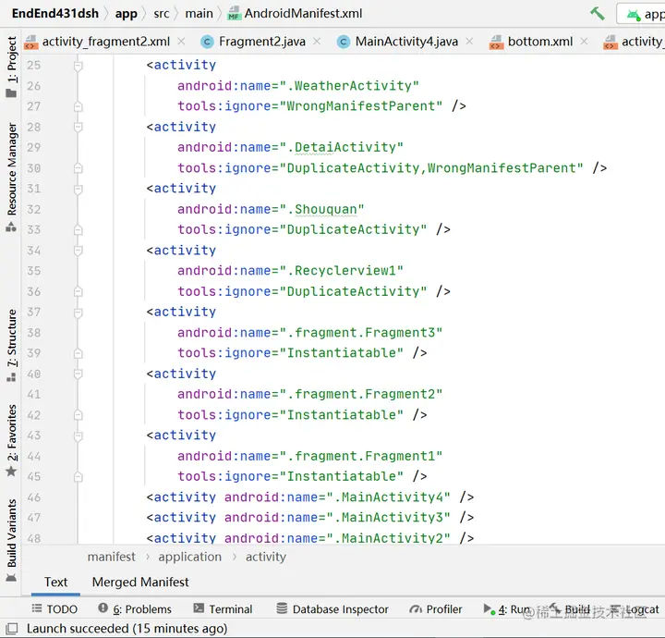The height and width of the screenshot is (638, 665).
Task: Click the manifest breadcrumb at editor bottom
Action: point(111,557)
